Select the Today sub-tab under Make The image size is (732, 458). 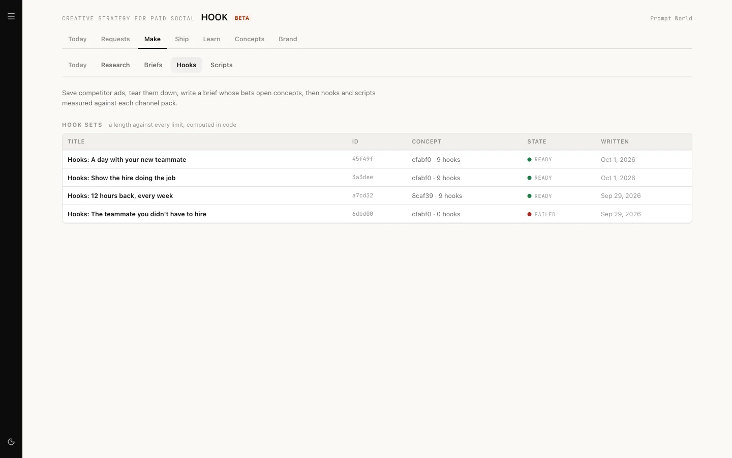(x=77, y=65)
